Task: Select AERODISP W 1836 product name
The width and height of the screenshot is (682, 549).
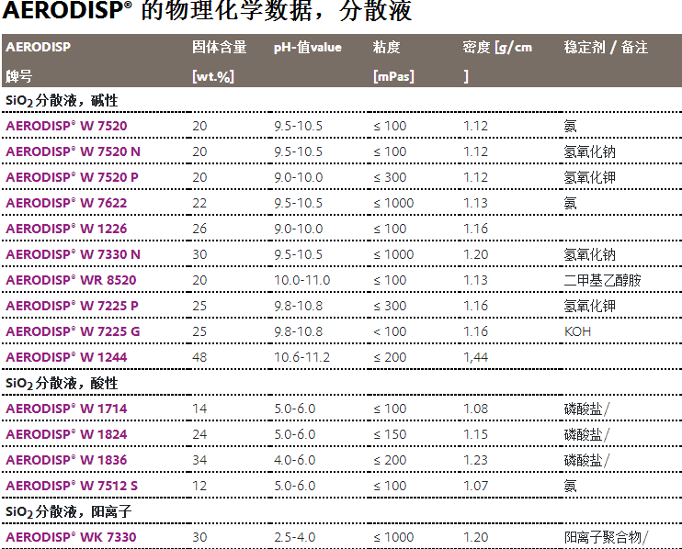Action: [66, 460]
